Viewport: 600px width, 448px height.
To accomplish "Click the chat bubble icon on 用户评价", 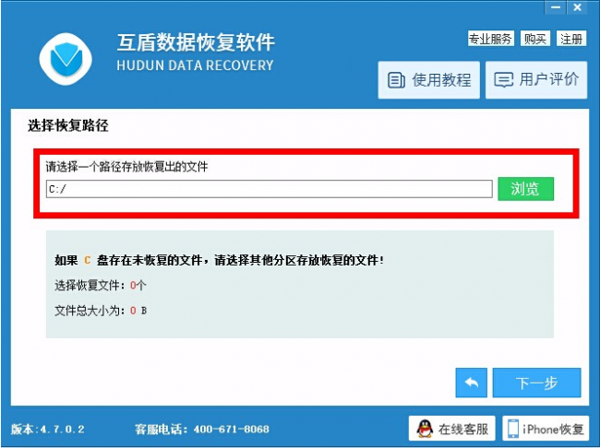I will [x=504, y=80].
